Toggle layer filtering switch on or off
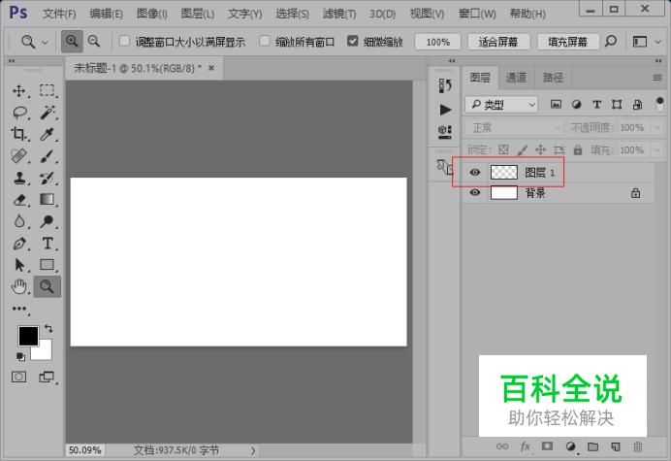671x461 pixels. click(x=659, y=104)
